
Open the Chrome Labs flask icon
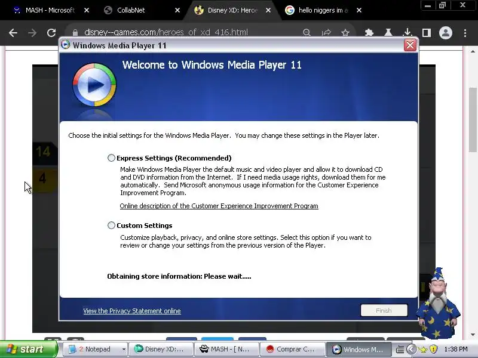point(388,32)
